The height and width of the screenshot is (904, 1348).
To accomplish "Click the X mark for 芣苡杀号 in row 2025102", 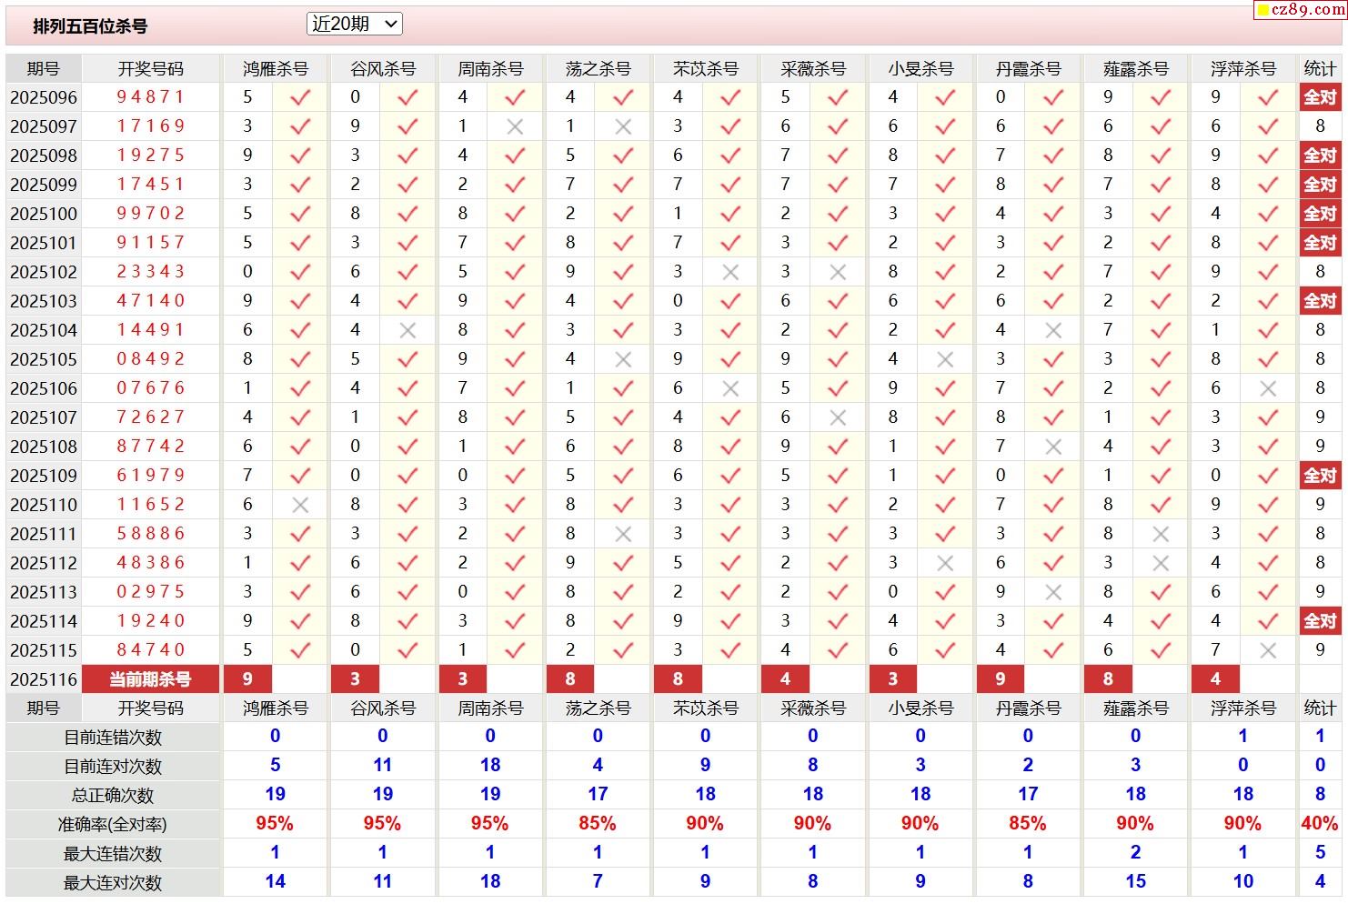I will coord(730,272).
